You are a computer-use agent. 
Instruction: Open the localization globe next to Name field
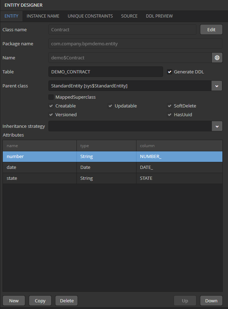point(217,58)
